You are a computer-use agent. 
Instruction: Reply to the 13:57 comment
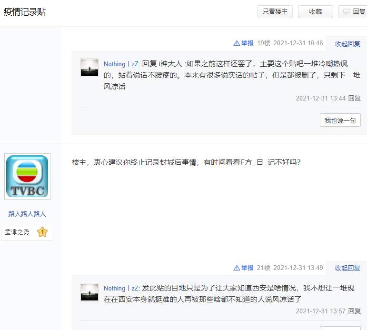tap(354, 311)
